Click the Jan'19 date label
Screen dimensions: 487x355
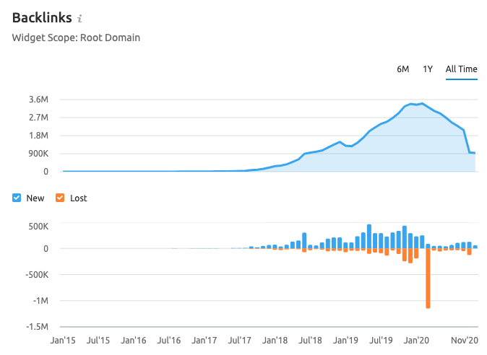click(x=345, y=341)
